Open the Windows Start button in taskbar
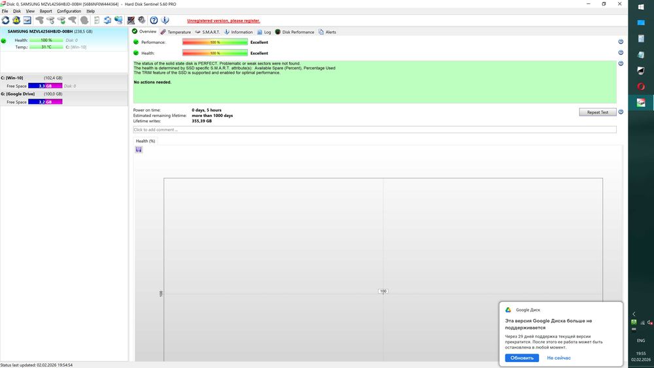The image size is (654, 368). coord(641,7)
